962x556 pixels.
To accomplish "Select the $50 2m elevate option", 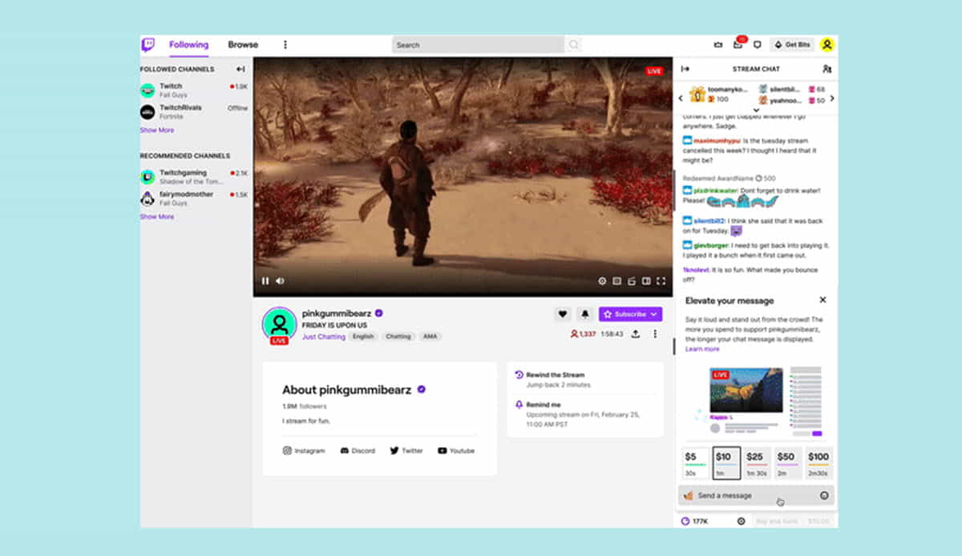I will pos(788,463).
